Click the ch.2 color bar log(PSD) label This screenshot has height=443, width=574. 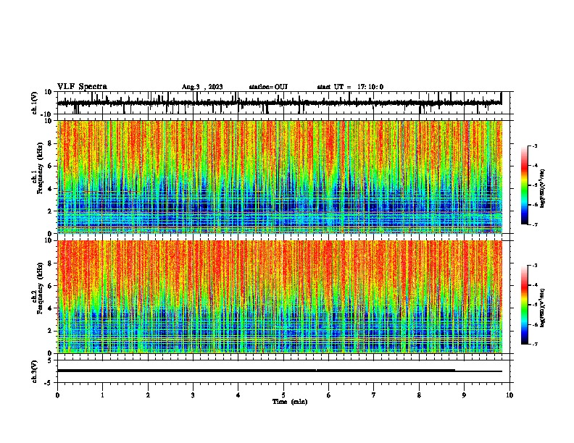point(543,308)
